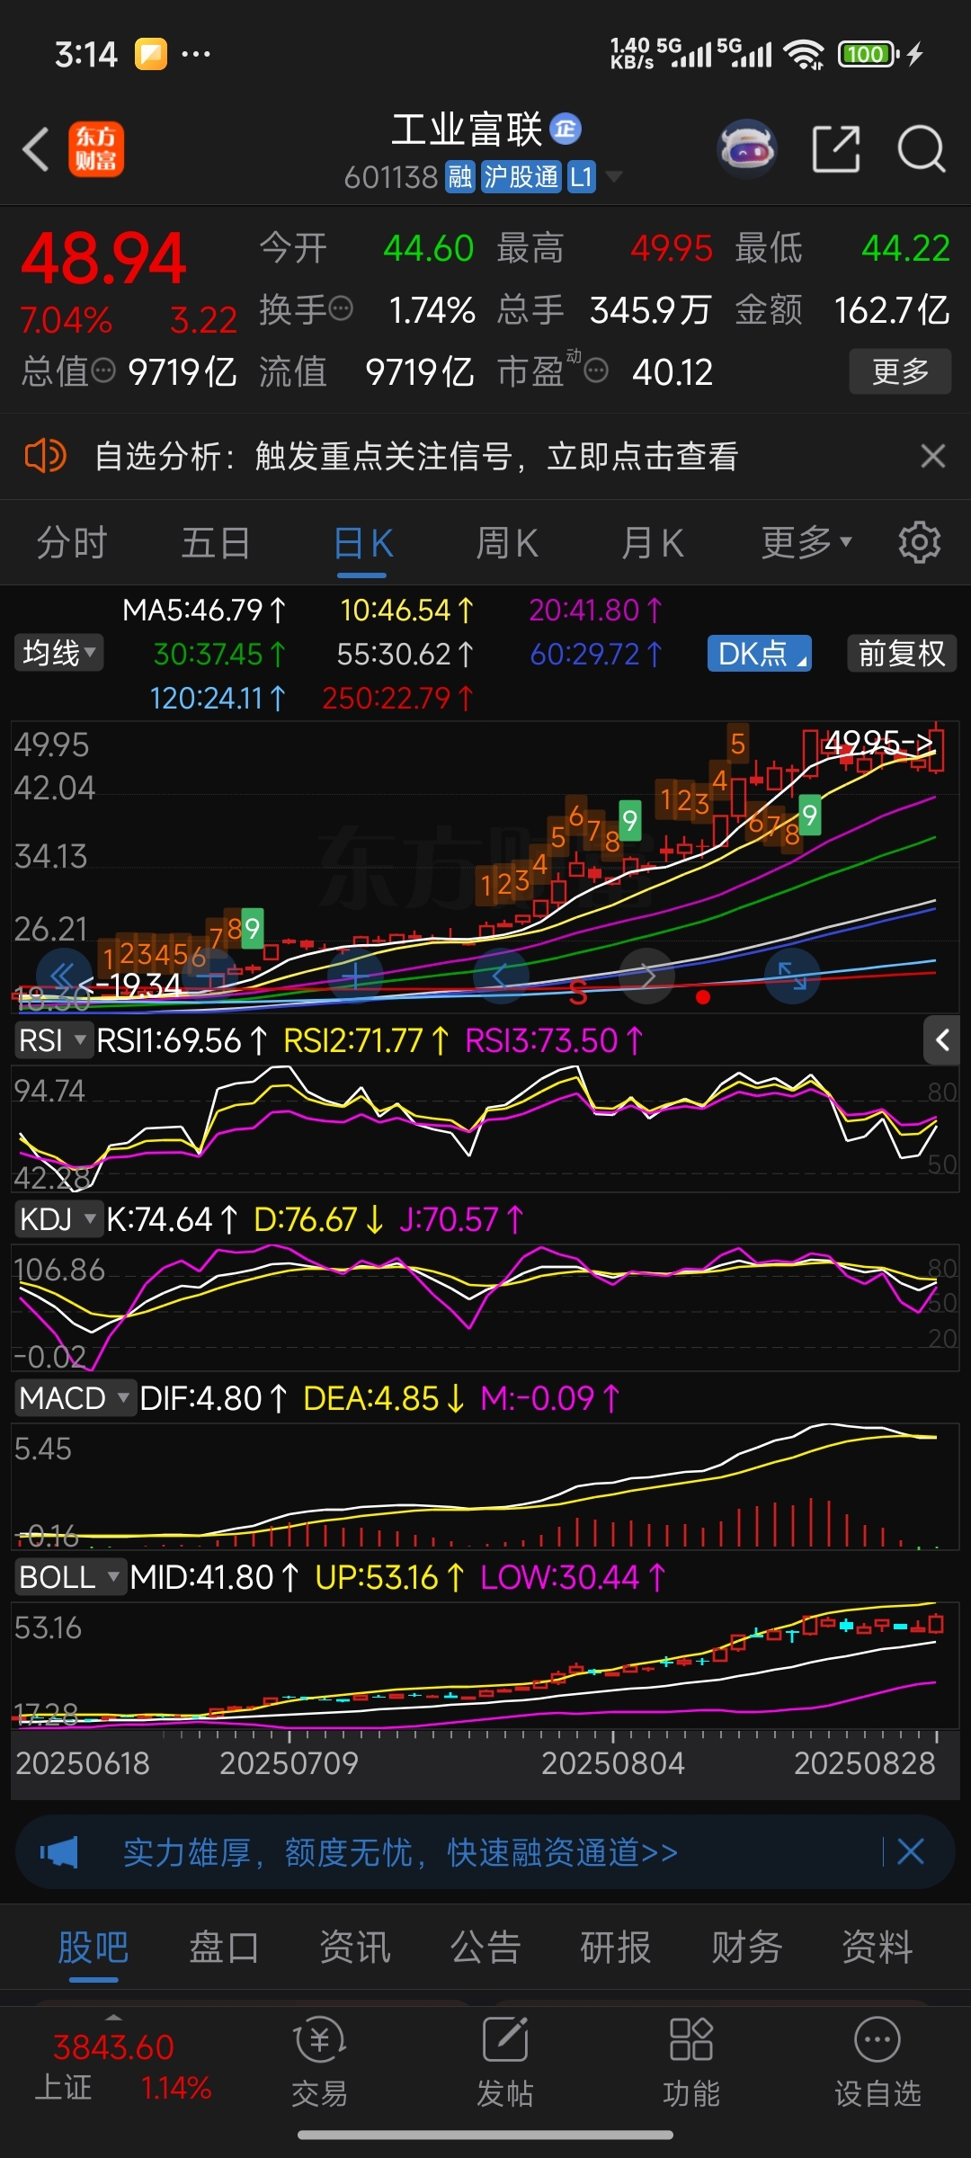Open the 快速融资通道 link
The height and width of the screenshot is (2158, 971).
coord(562,1852)
